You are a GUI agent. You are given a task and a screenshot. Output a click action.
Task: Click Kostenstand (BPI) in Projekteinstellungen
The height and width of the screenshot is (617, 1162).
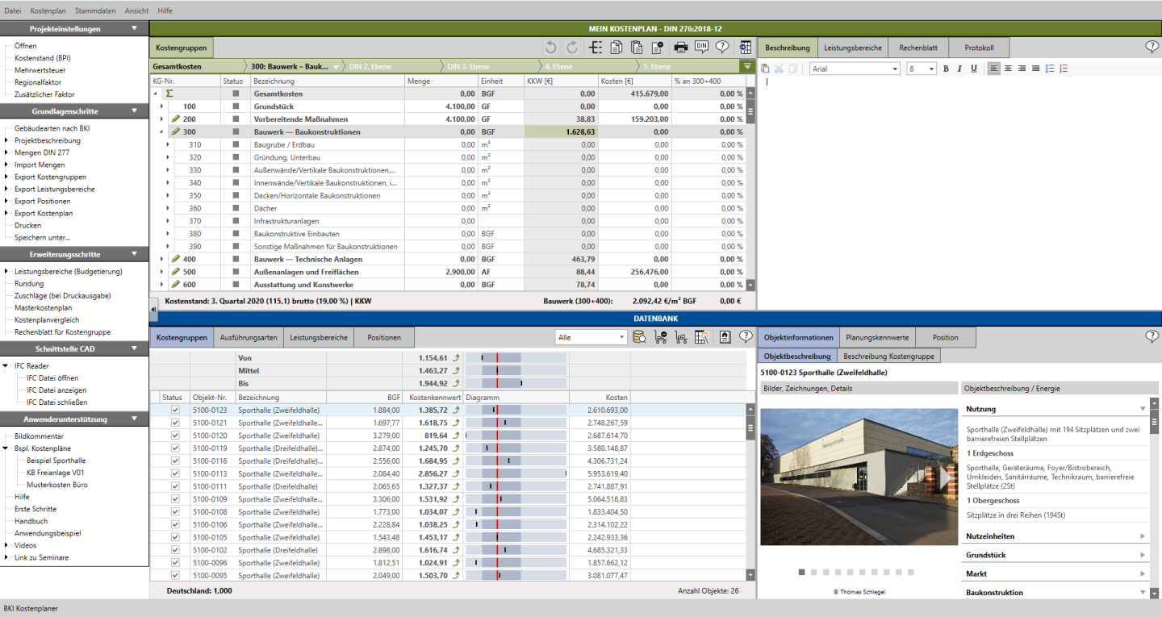(x=42, y=58)
